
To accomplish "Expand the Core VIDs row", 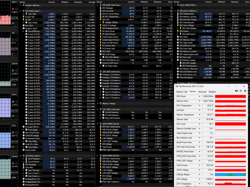I will [23, 14].
